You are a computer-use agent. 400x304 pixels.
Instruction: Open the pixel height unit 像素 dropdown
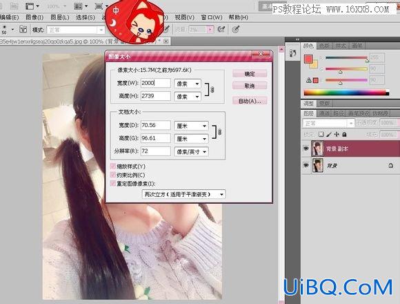pyautogui.click(x=188, y=97)
